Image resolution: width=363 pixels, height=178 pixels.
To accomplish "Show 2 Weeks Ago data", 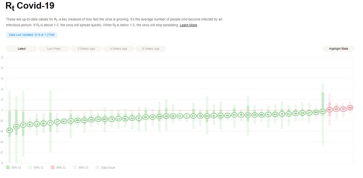I will coord(86,49).
